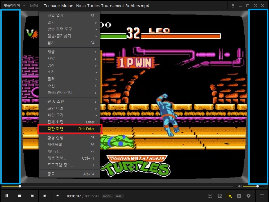Open the chapter/bookmark list icon
This screenshot has height=202, width=269.
pos(239,196)
